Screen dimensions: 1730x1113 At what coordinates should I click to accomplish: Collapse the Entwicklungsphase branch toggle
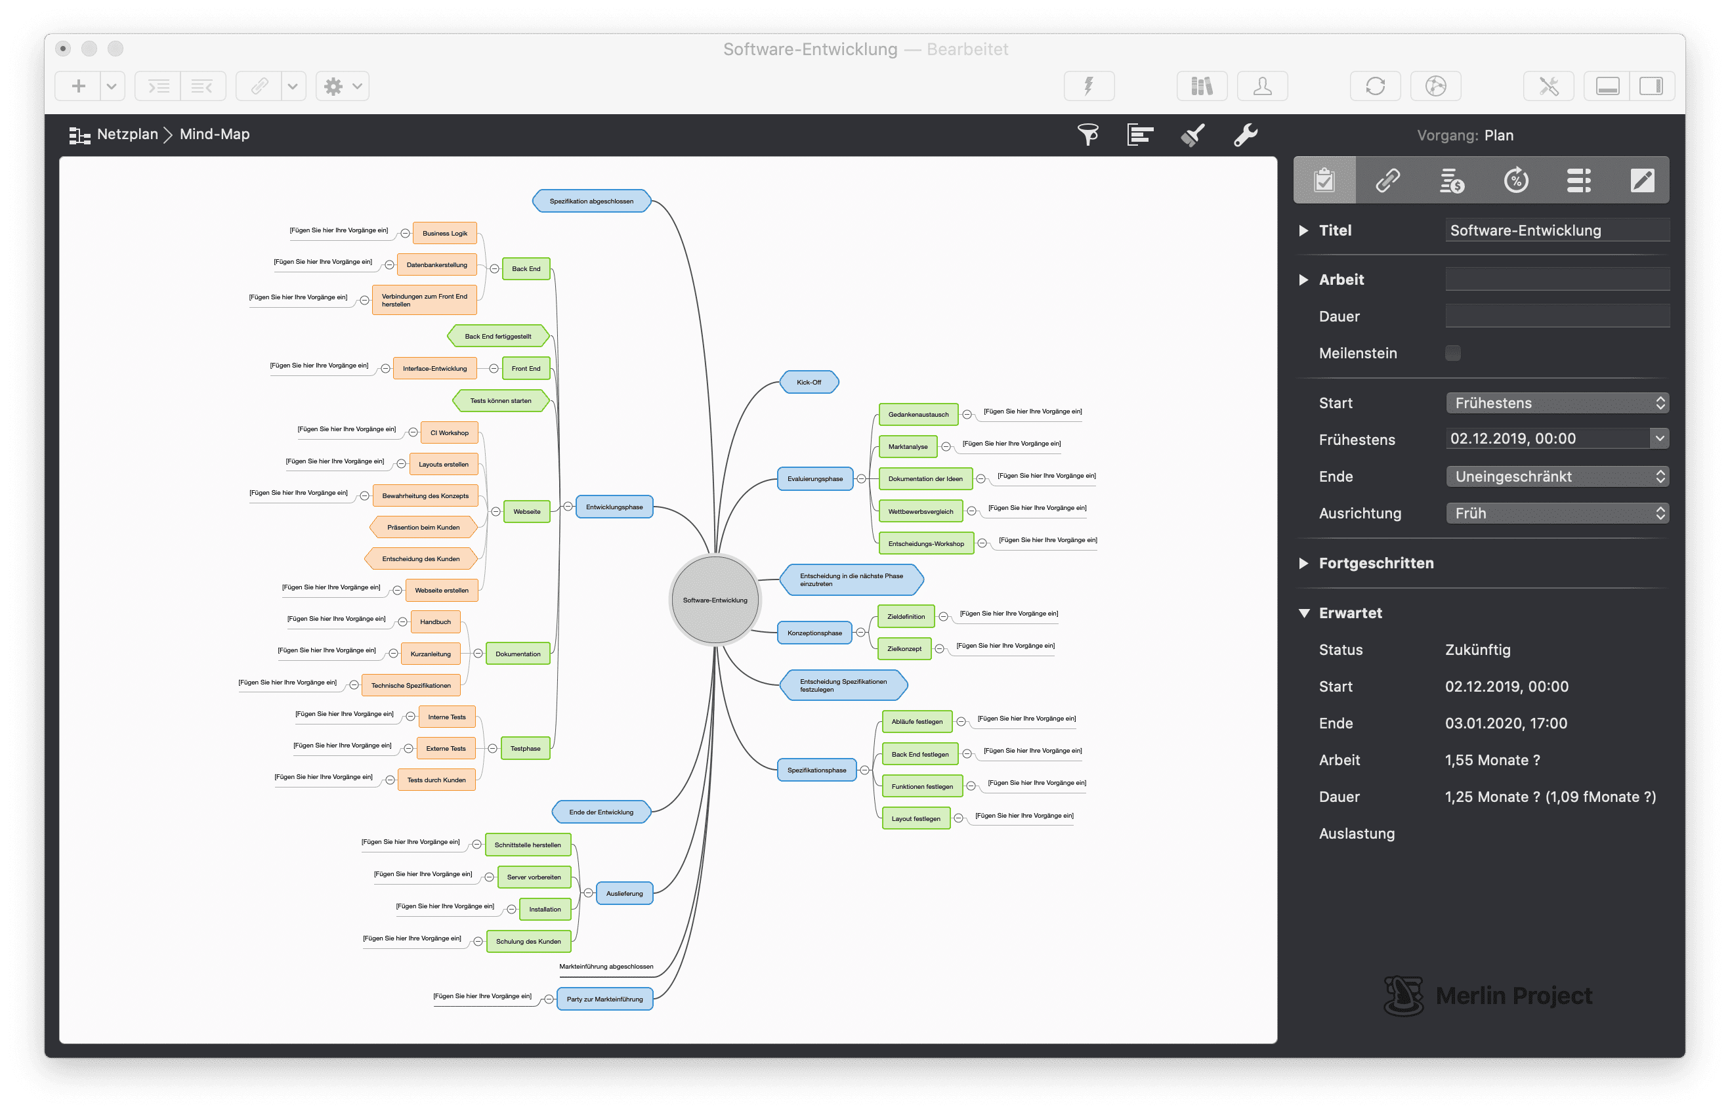(568, 507)
